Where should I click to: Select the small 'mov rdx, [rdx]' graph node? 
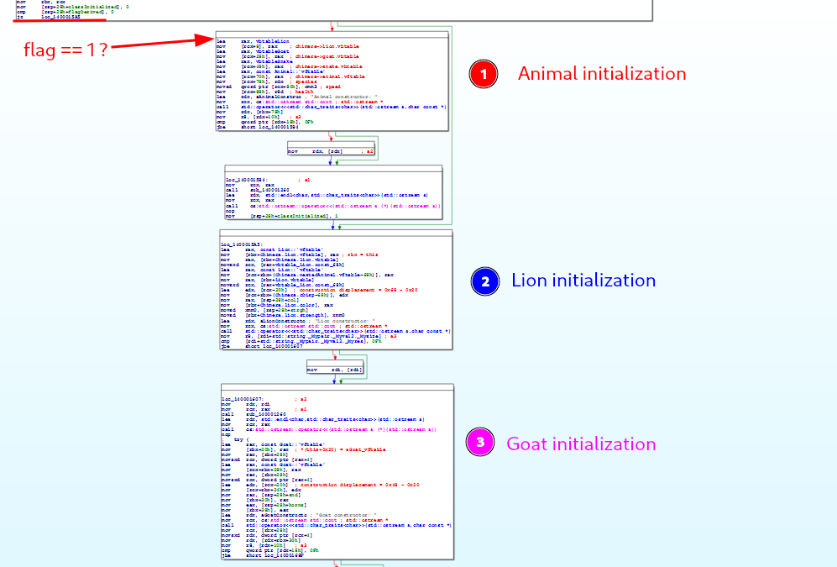[x=331, y=151]
